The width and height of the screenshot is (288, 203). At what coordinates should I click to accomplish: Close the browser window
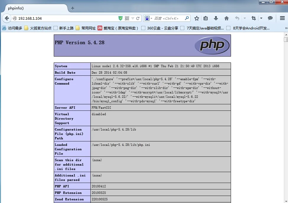coord(282,2)
